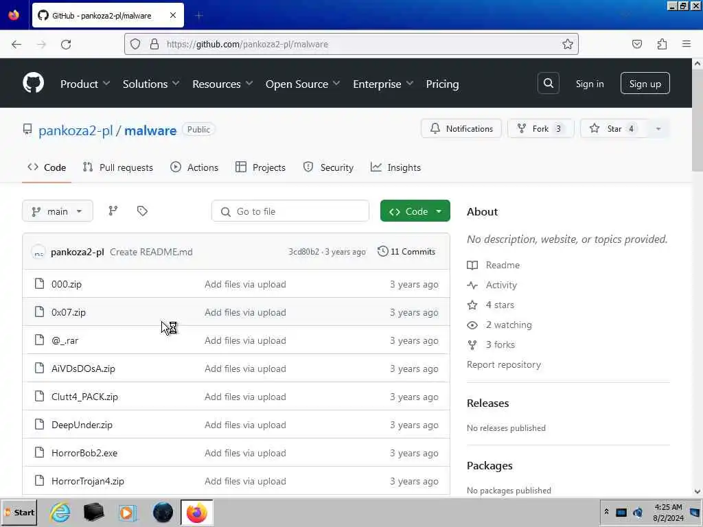Click the browser URL address bar
The height and width of the screenshot is (527, 703).
pyautogui.click(x=351, y=44)
